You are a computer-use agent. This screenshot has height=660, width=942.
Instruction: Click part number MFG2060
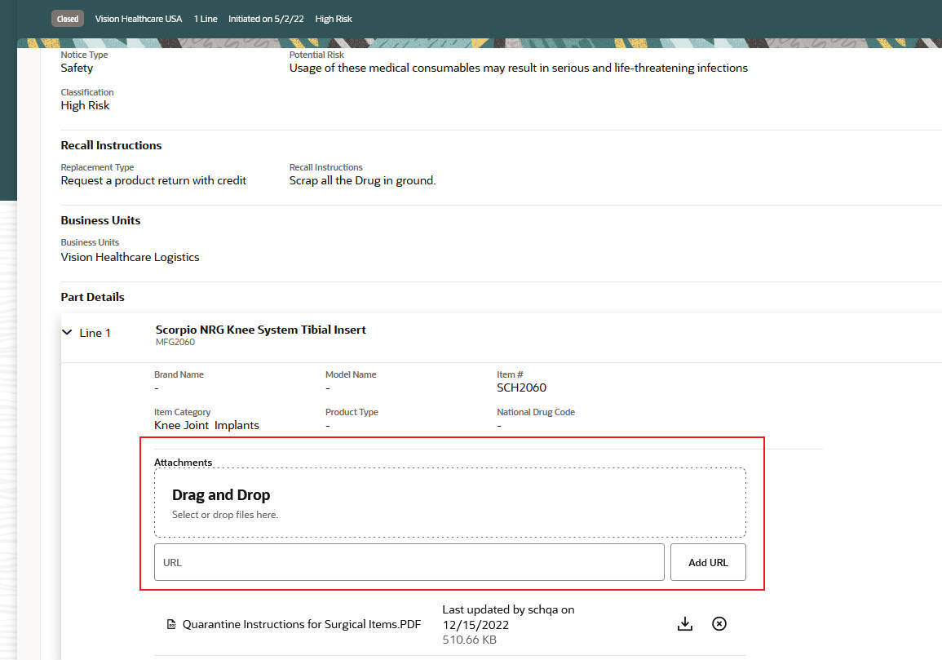point(175,342)
